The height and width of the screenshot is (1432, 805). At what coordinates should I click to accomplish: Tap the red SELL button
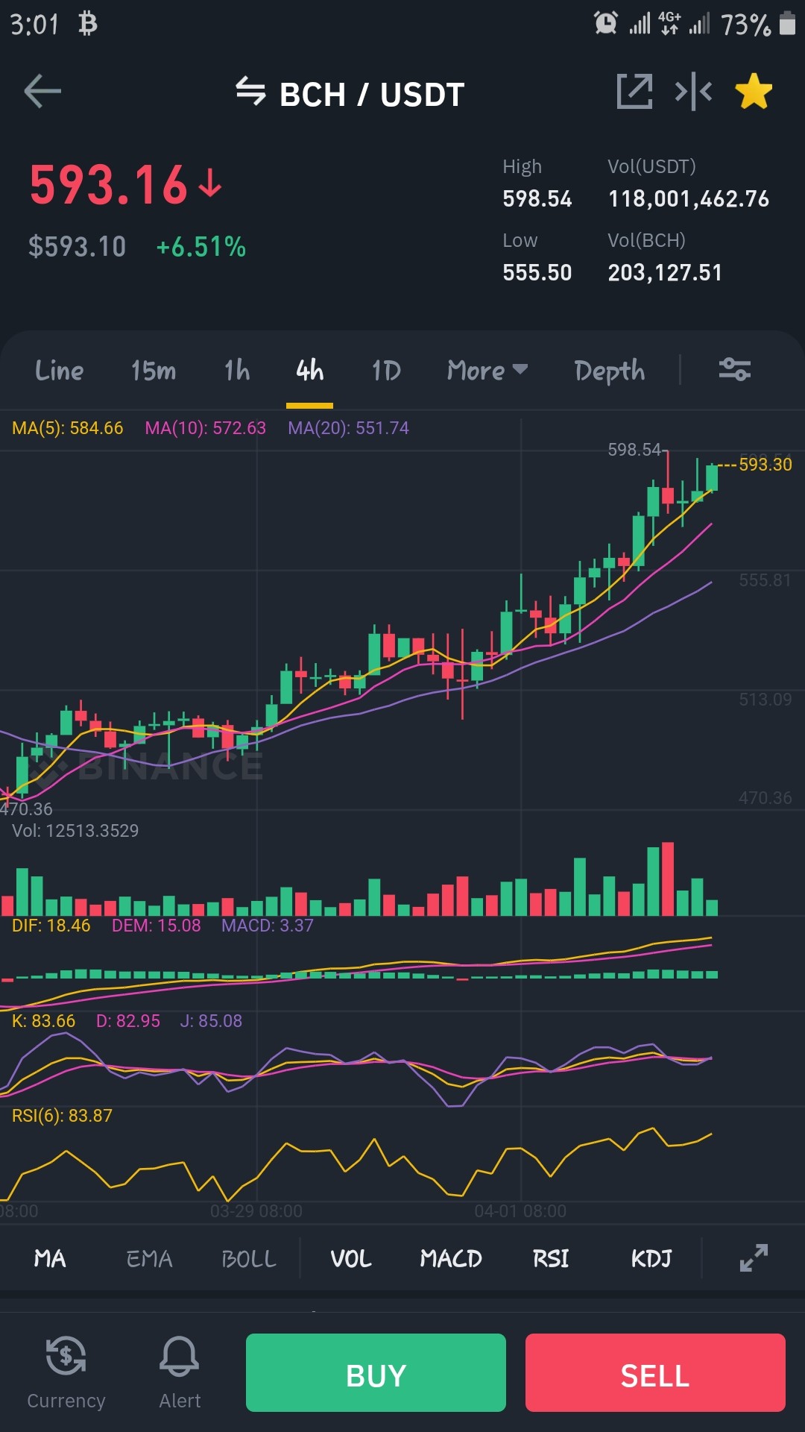655,1372
